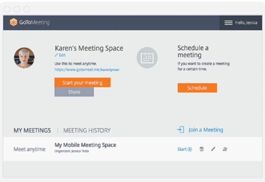Click the round calendar icon
Viewport: 265px width, 182px height.
click(x=147, y=58)
